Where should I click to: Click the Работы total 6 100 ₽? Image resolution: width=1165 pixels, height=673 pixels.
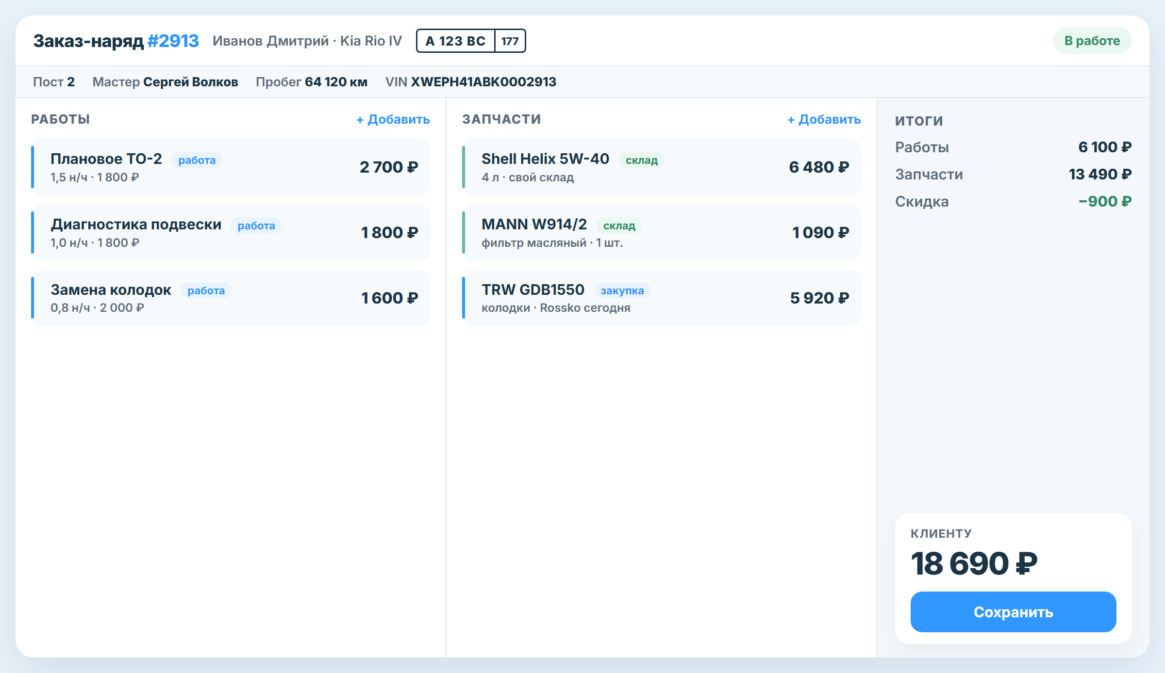tap(1104, 147)
